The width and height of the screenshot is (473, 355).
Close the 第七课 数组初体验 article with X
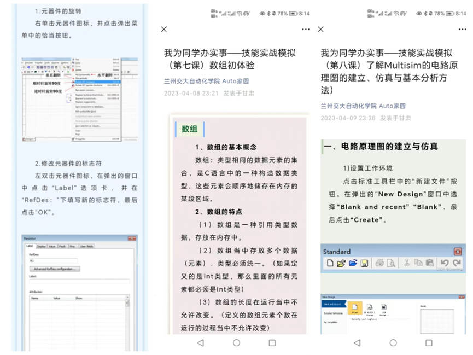(x=164, y=30)
